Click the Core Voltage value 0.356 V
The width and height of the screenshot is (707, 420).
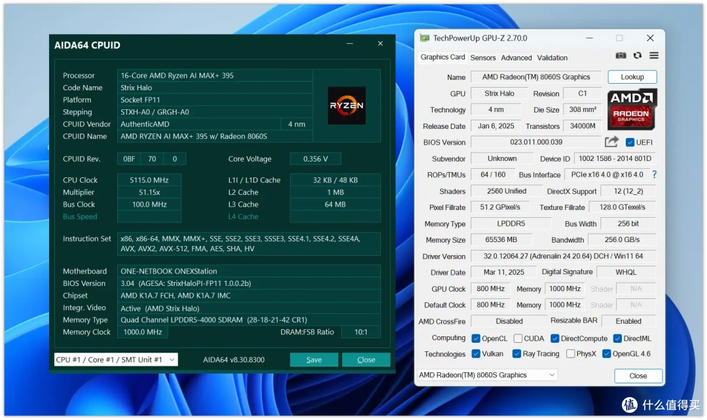pos(316,158)
